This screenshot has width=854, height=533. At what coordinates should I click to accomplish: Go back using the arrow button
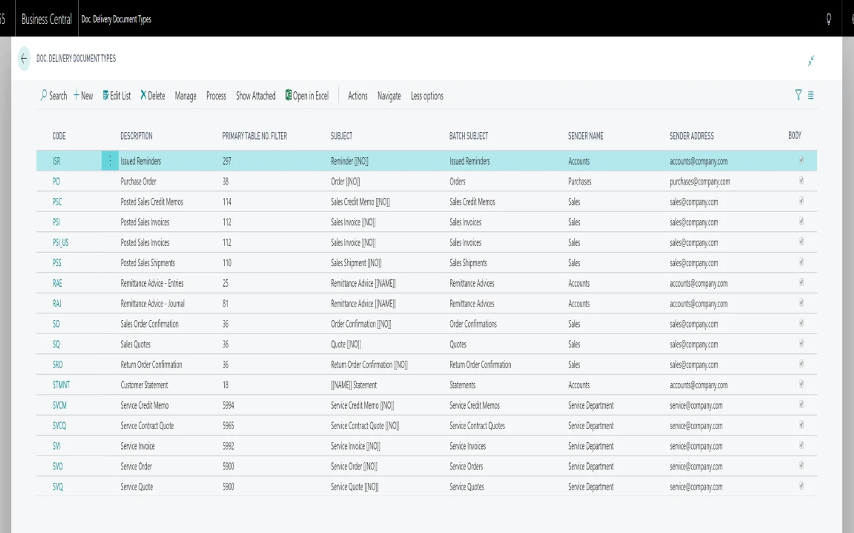(x=24, y=59)
